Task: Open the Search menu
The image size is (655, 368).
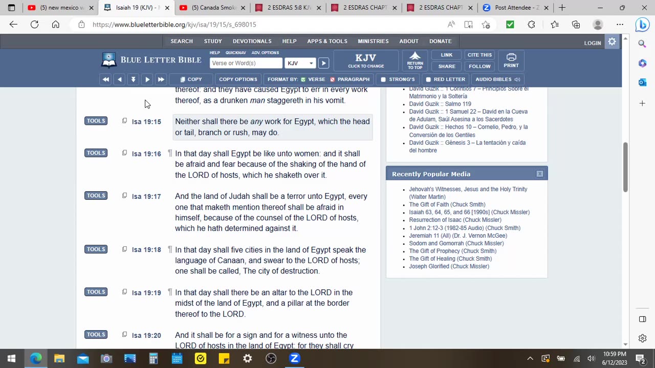Action: click(182, 41)
